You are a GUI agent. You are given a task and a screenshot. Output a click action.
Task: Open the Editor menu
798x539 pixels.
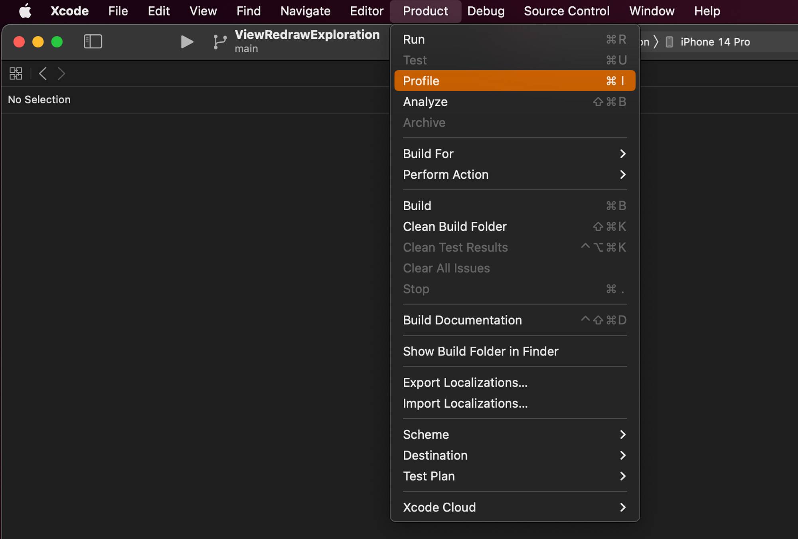(367, 11)
